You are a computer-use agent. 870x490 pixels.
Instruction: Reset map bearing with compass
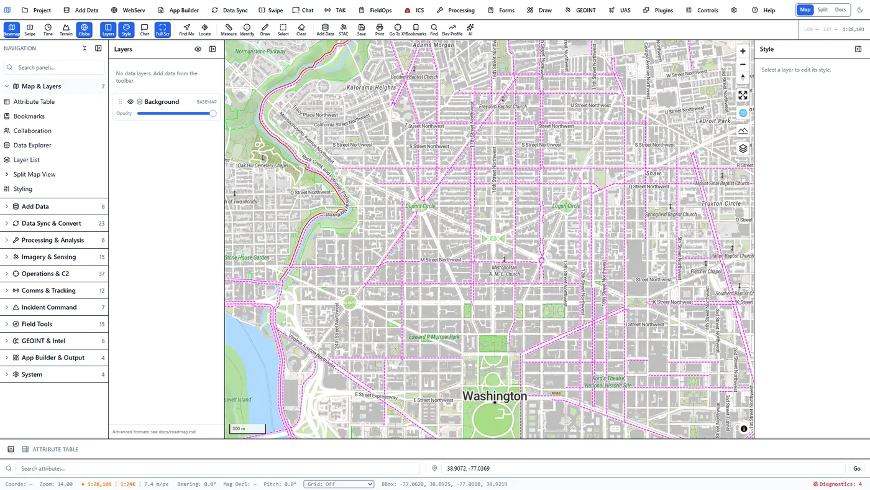click(x=743, y=77)
